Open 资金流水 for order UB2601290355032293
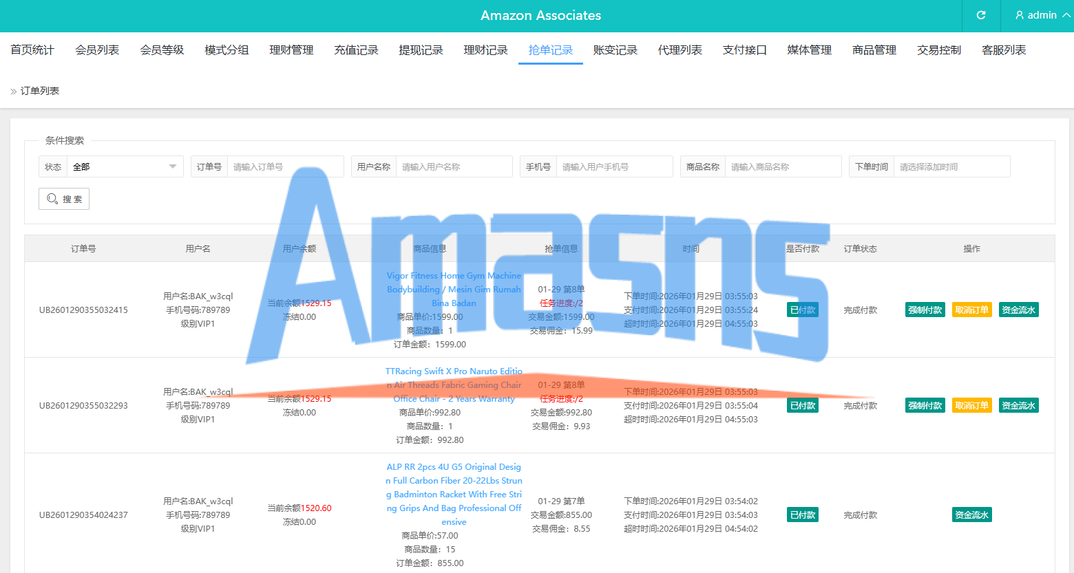The width and height of the screenshot is (1074, 573). [1019, 405]
